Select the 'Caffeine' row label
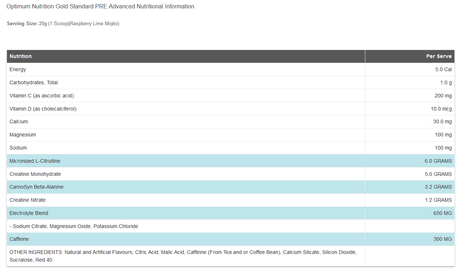Image resolution: width=461 pixels, height=274 pixels. [x=19, y=239]
